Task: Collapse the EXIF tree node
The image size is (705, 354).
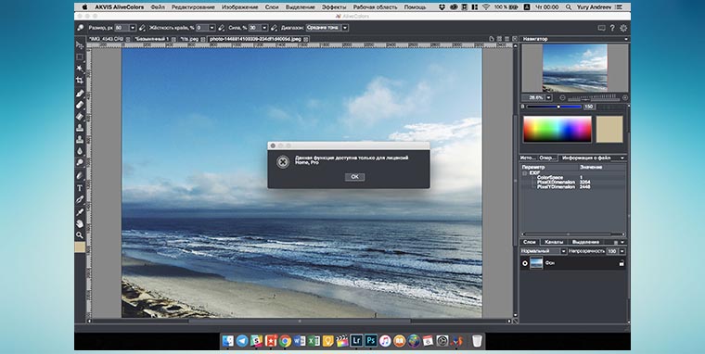Action: 525,172
